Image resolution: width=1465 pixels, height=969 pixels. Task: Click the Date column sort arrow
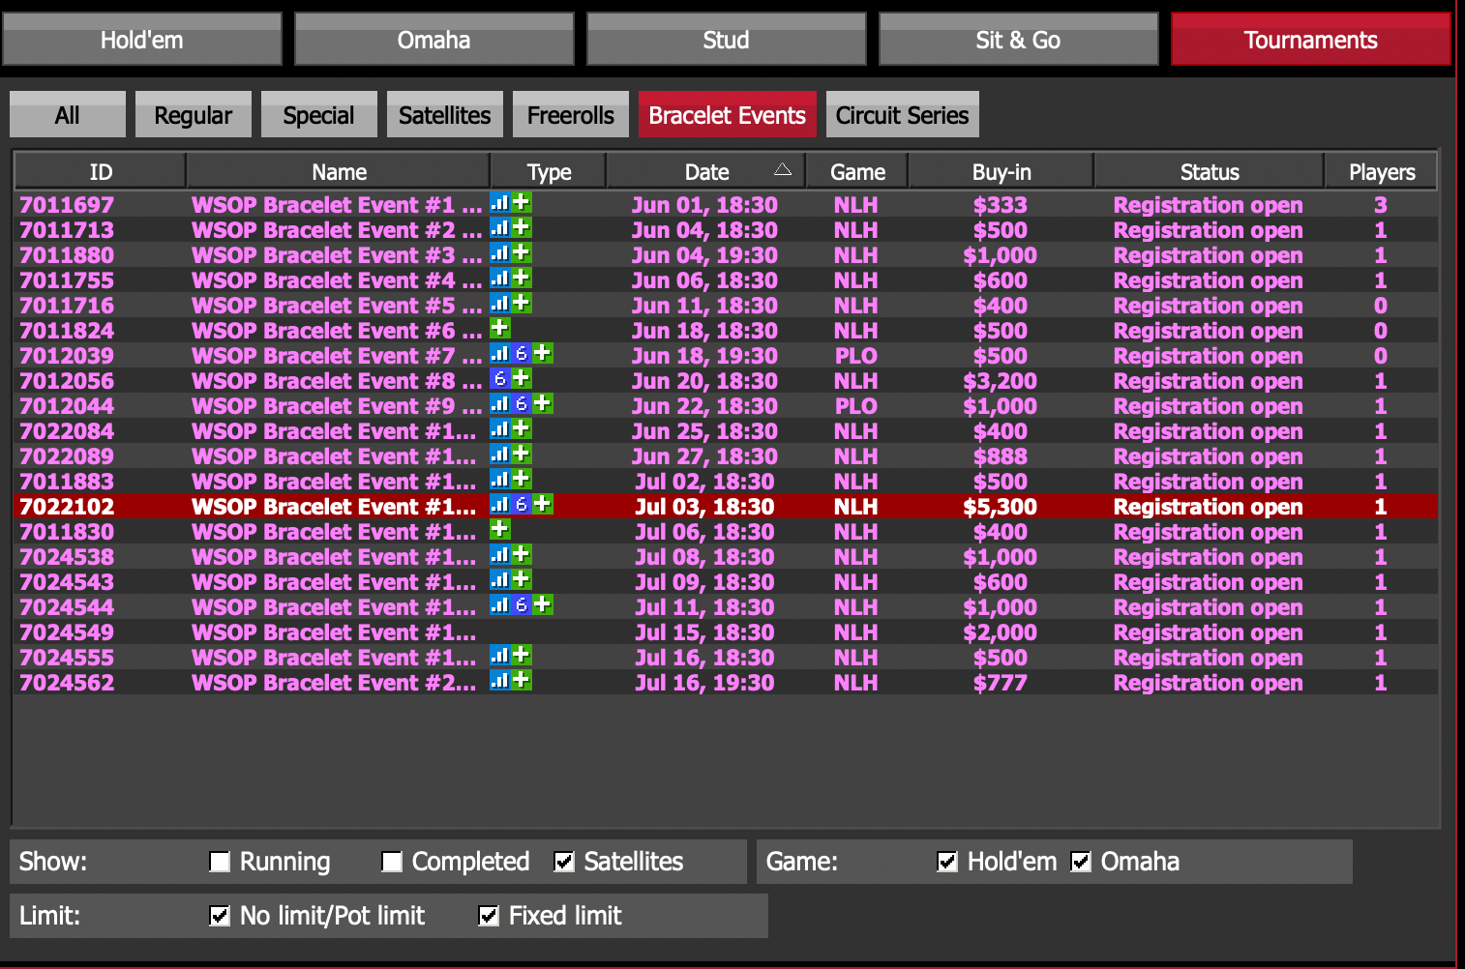pyautogui.click(x=783, y=170)
